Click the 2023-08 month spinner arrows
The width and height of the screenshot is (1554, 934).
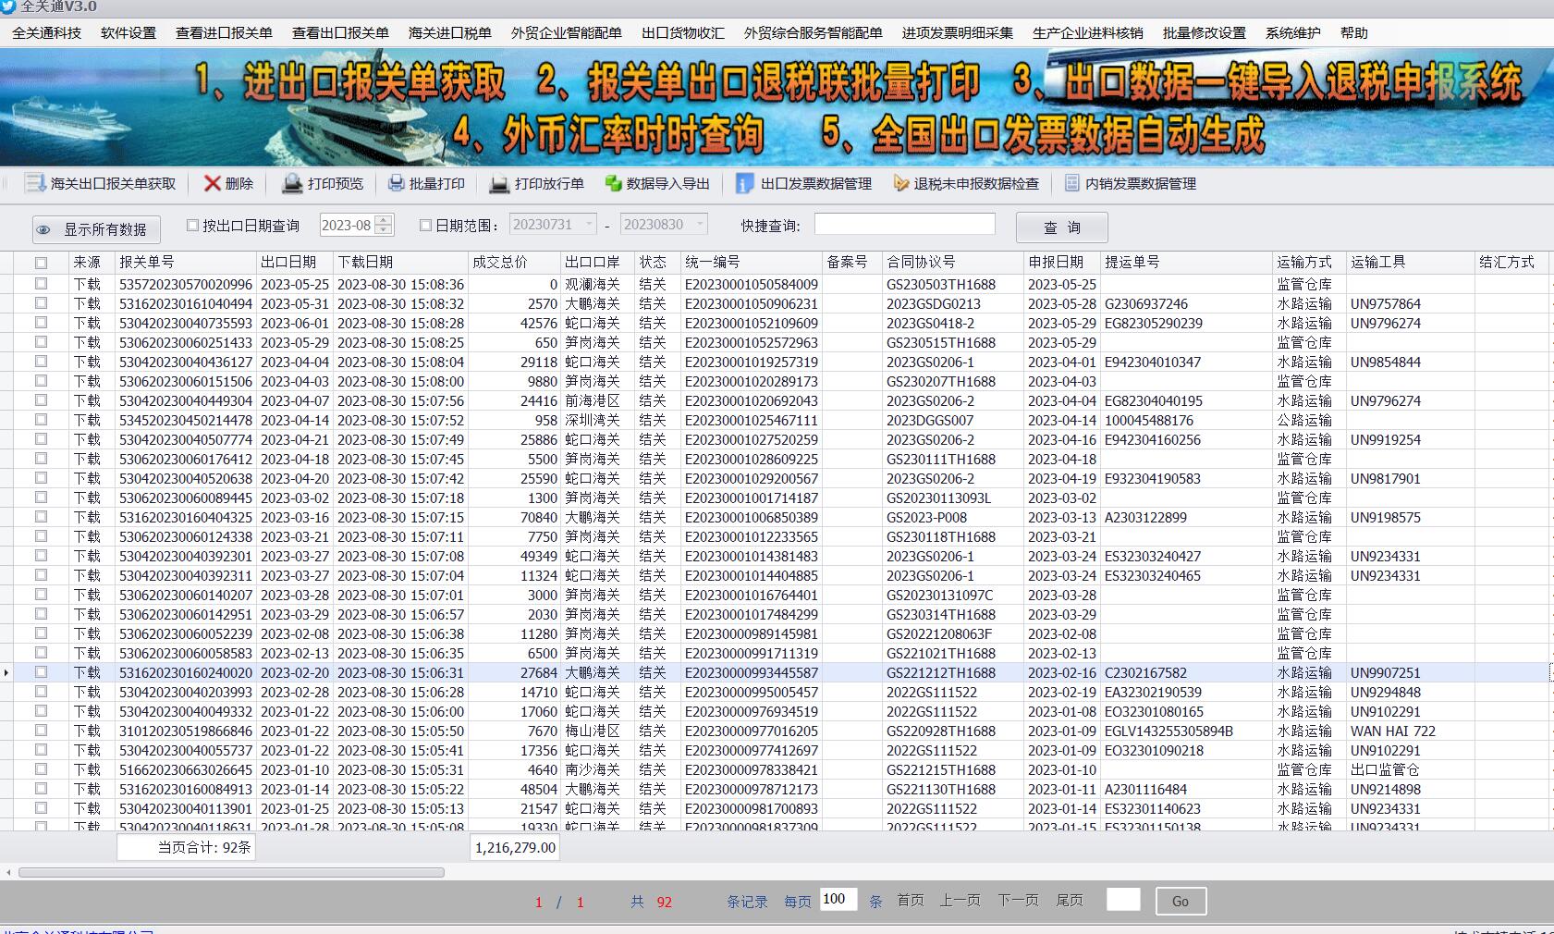[x=385, y=225]
